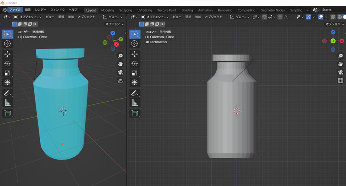The image size is (346, 186).
Task: Open the ファイル menu
Action: click(x=15, y=10)
